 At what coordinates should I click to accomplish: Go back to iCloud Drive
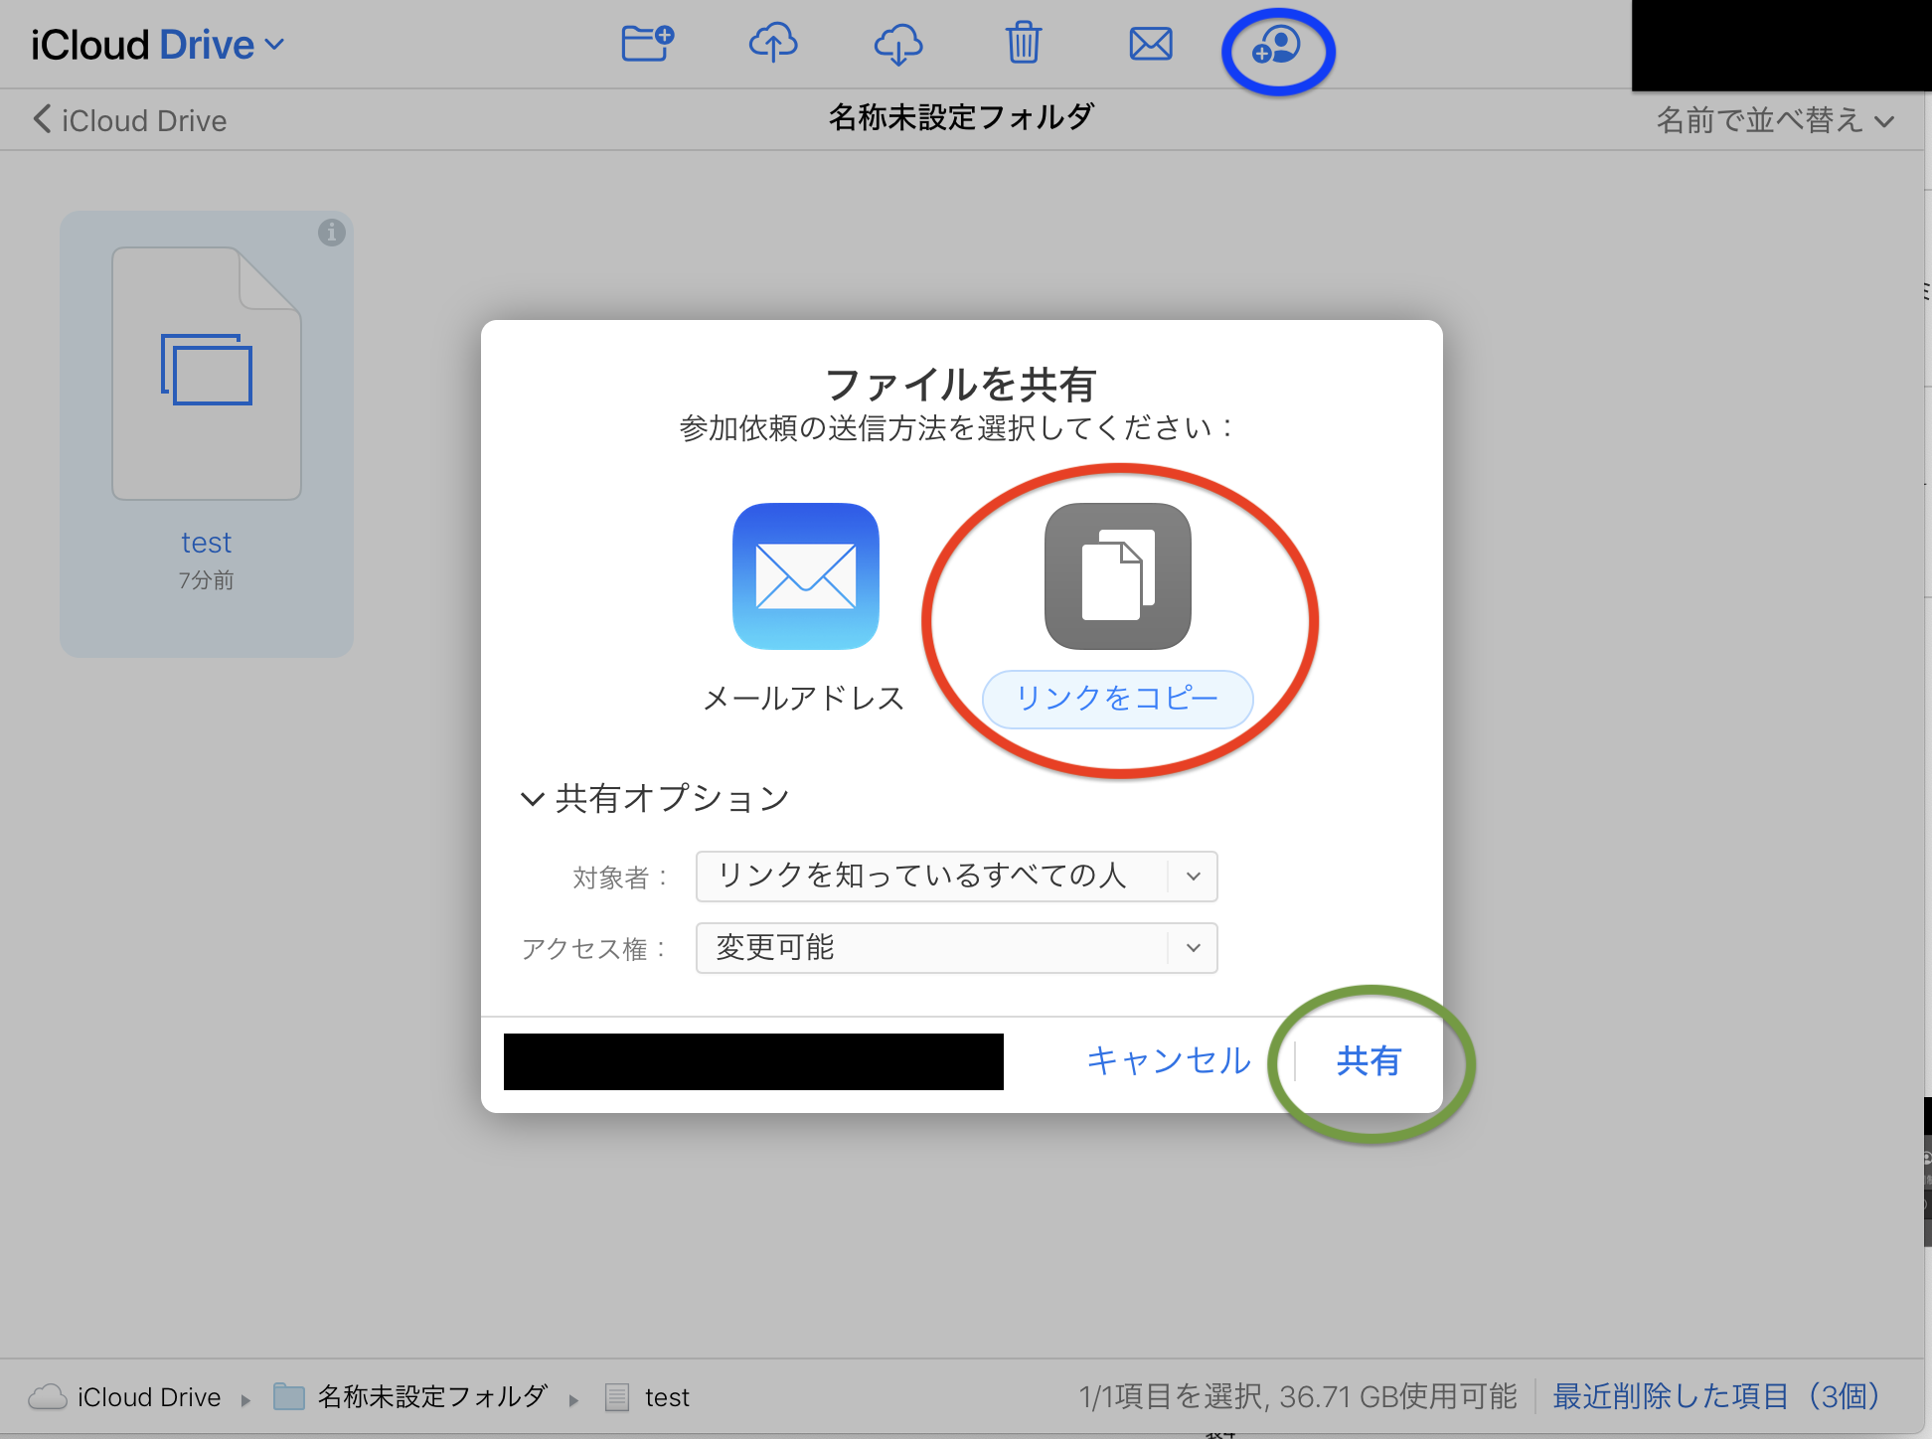click(x=129, y=120)
